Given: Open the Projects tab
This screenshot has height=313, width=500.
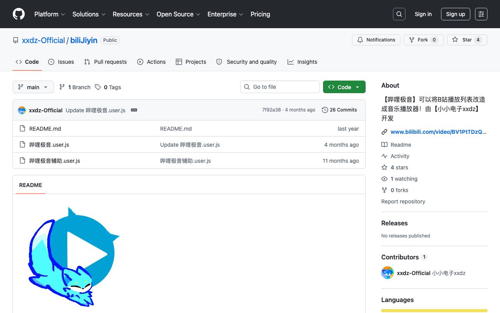Looking at the screenshot, I should click(191, 62).
